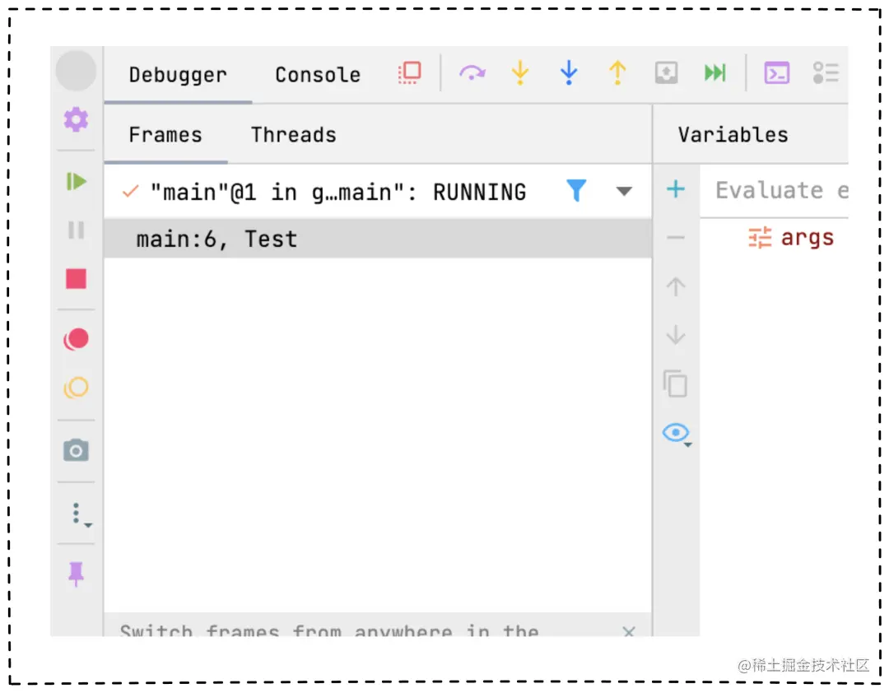Click the Drop Frame icon

(666, 72)
